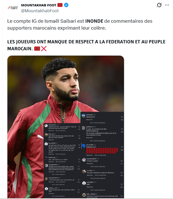The width and height of the screenshot is (173, 199).
Task: Tap heart beside 'A hmar a zamel'
Action: (122, 161)
